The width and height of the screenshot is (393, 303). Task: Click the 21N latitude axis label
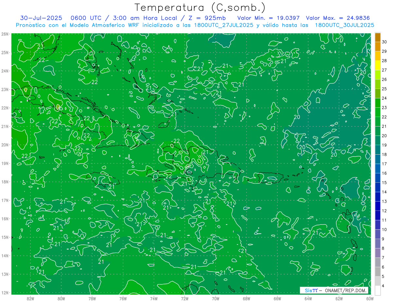coord(5,126)
